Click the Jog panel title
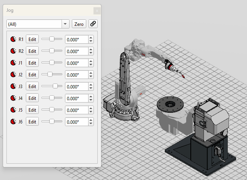247x180 pixels. point(10,10)
